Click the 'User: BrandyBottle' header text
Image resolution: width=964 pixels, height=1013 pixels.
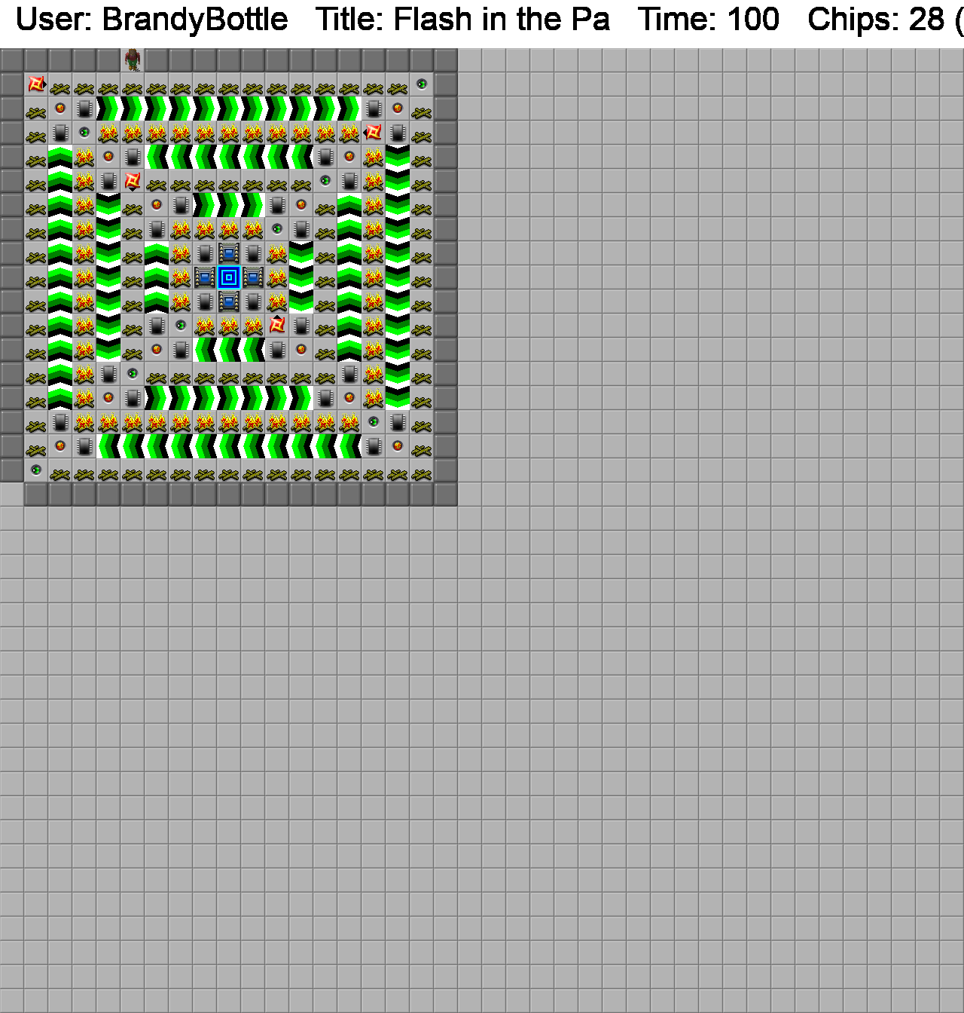pos(151,20)
